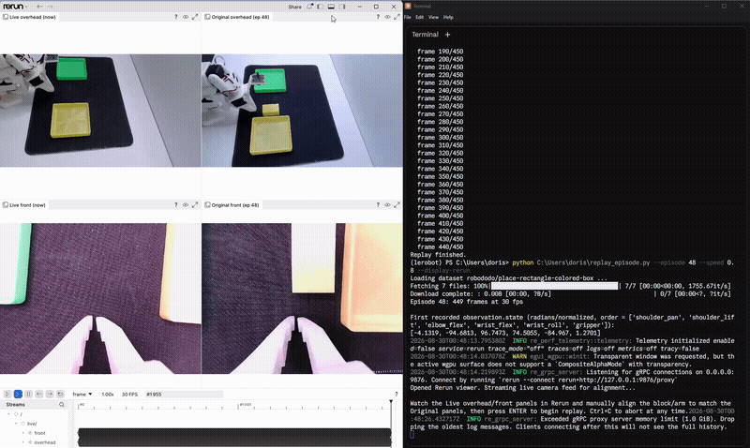Click the #1955 current frame field

[x=184, y=394]
